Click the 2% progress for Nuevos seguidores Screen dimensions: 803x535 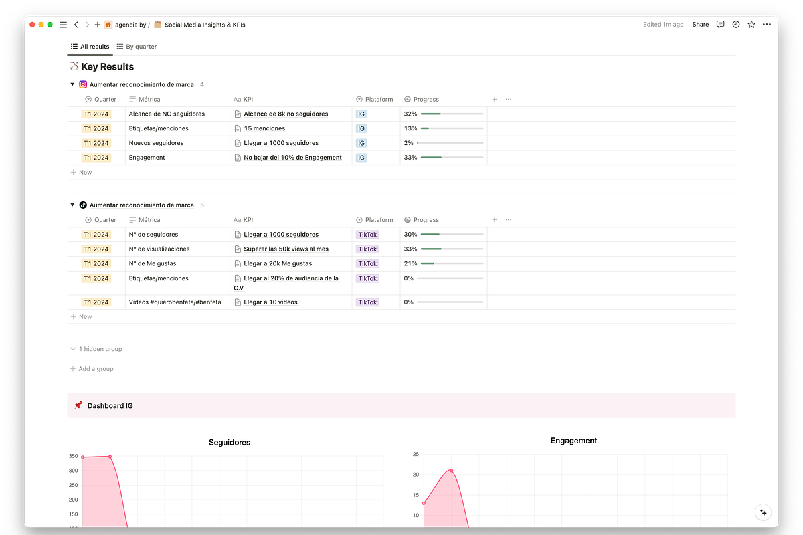point(443,143)
